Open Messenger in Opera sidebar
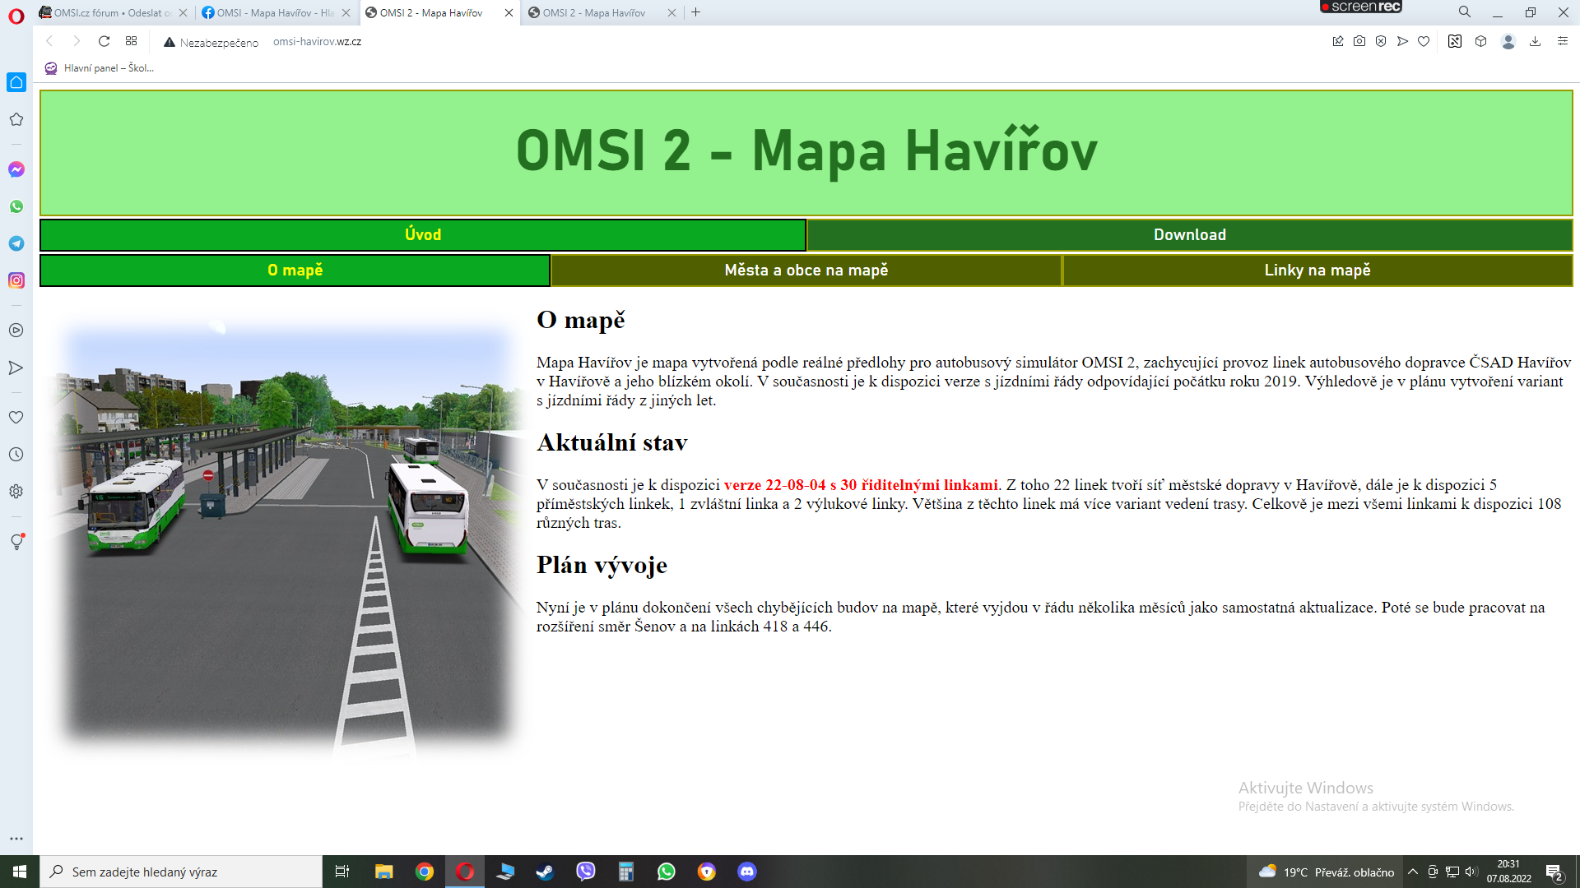This screenshot has width=1580, height=888. (x=16, y=169)
